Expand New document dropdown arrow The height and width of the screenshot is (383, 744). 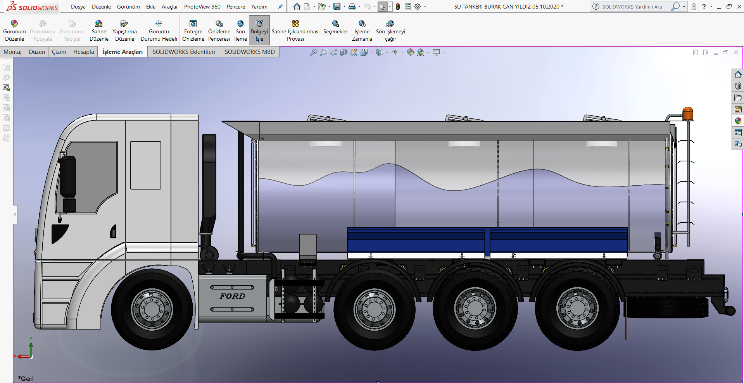(314, 7)
